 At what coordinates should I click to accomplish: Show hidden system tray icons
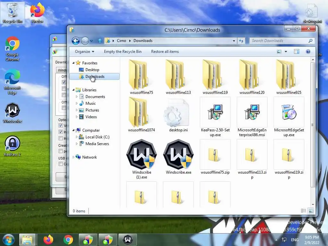coord(276,240)
